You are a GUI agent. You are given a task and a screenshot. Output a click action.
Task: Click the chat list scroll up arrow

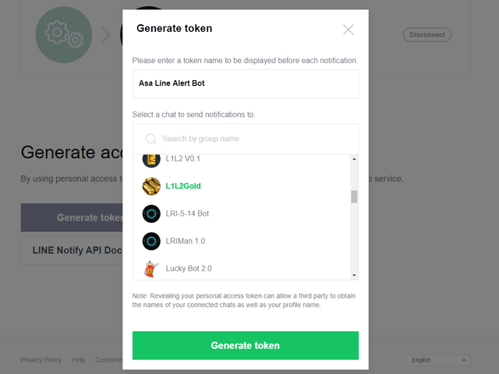click(x=354, y=159)
